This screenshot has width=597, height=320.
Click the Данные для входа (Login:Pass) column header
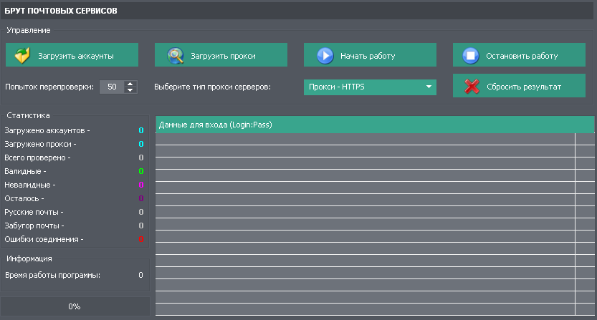click(364, 125)
